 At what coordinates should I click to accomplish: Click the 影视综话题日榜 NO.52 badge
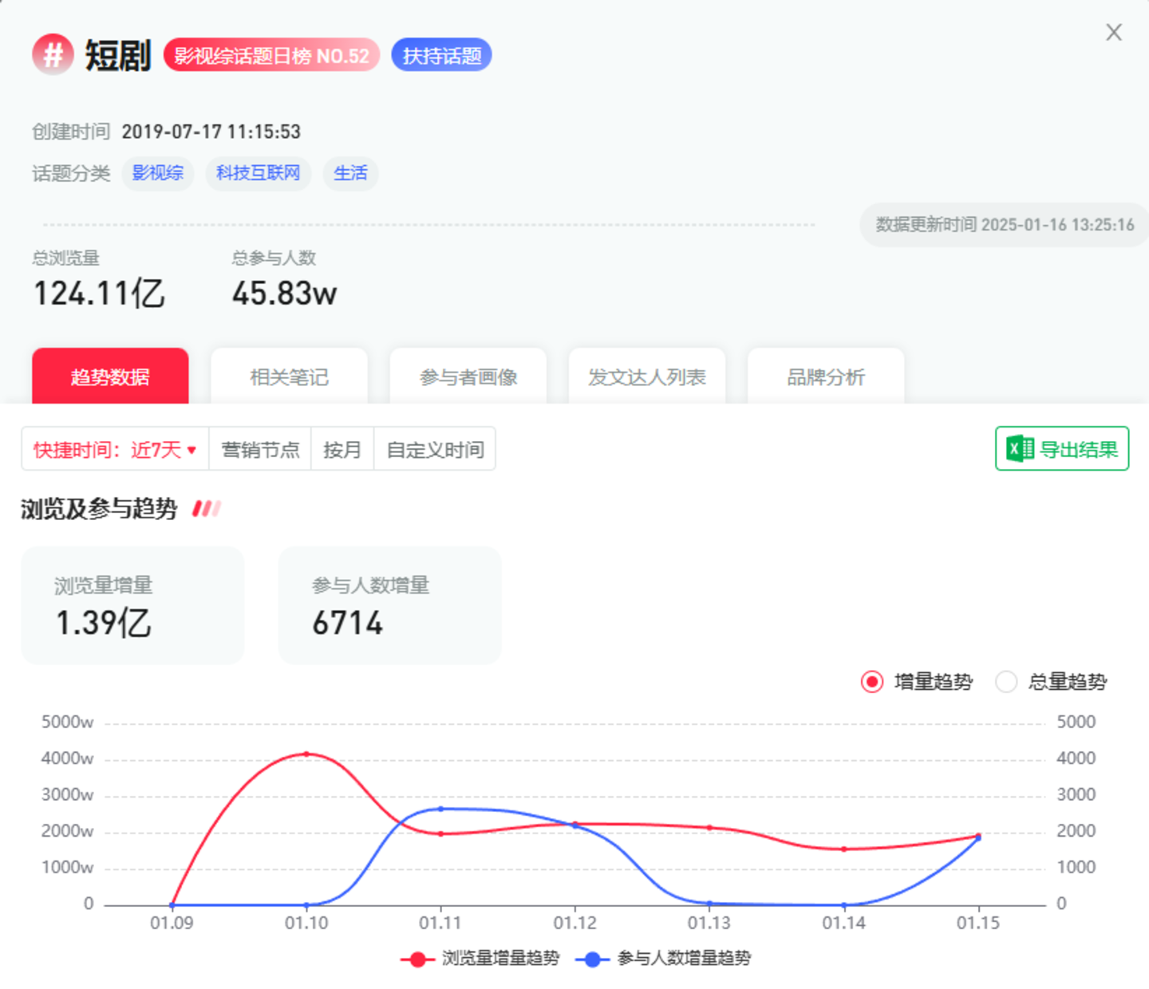tap(271, 56)
